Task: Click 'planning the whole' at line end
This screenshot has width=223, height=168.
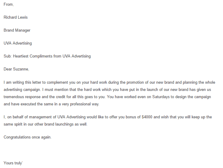Action: (199, 82)
